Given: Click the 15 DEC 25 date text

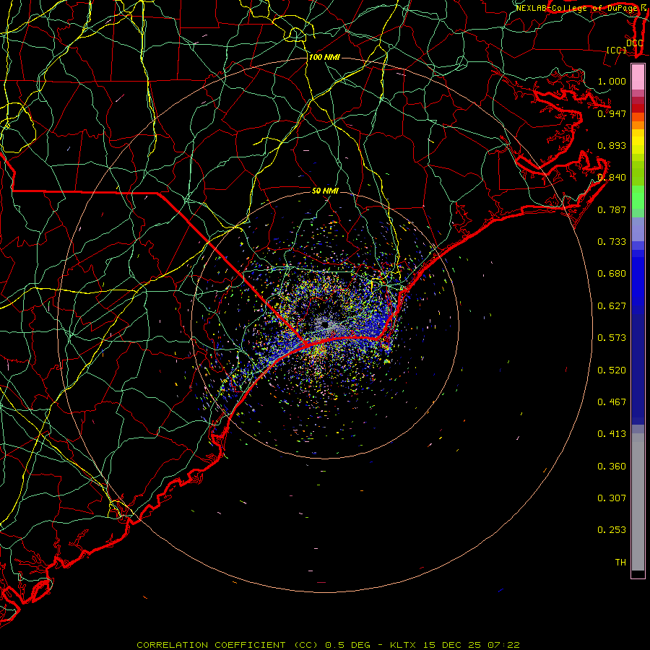Looking at the screenshot, I should click(452, 645).
